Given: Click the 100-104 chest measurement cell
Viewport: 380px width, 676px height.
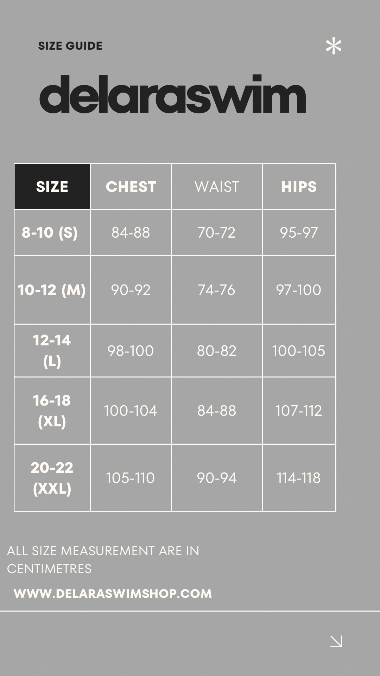Looking at the screenshot, I should pos(131,411).
